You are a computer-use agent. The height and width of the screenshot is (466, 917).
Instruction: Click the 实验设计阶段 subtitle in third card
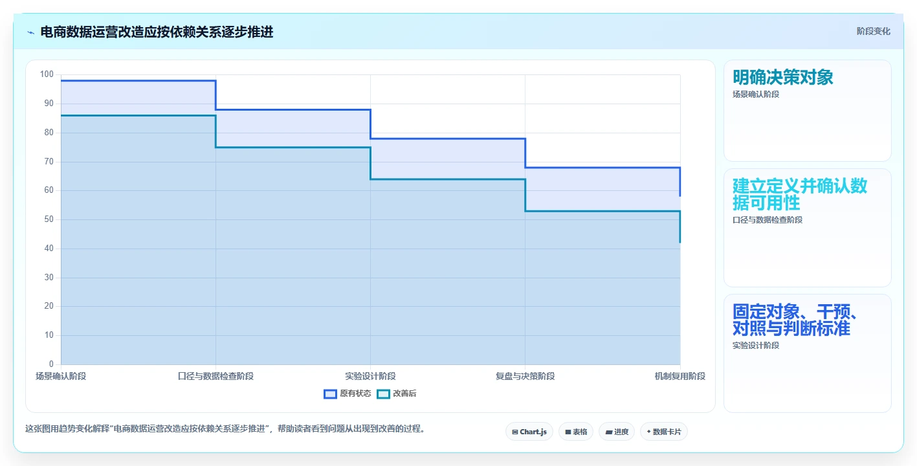pyautogui.click(x=756, y=346)
